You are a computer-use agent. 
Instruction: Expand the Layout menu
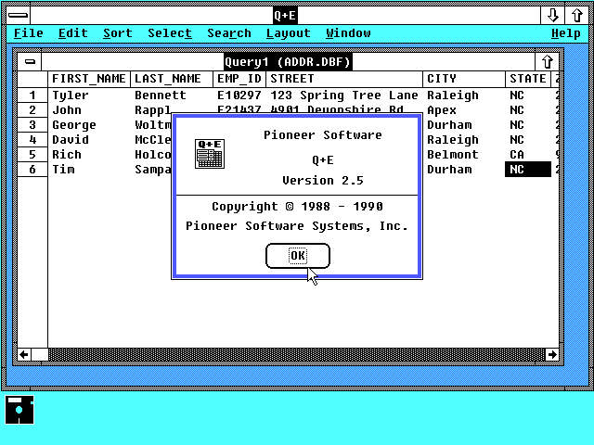(x=288, y=33)
